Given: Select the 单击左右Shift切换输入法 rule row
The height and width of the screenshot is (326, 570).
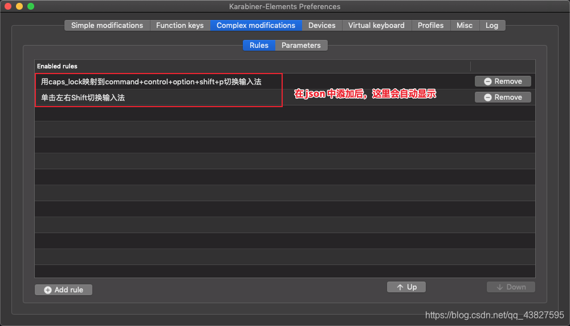Looking at the screenshot, I should [x=284, y=97].
